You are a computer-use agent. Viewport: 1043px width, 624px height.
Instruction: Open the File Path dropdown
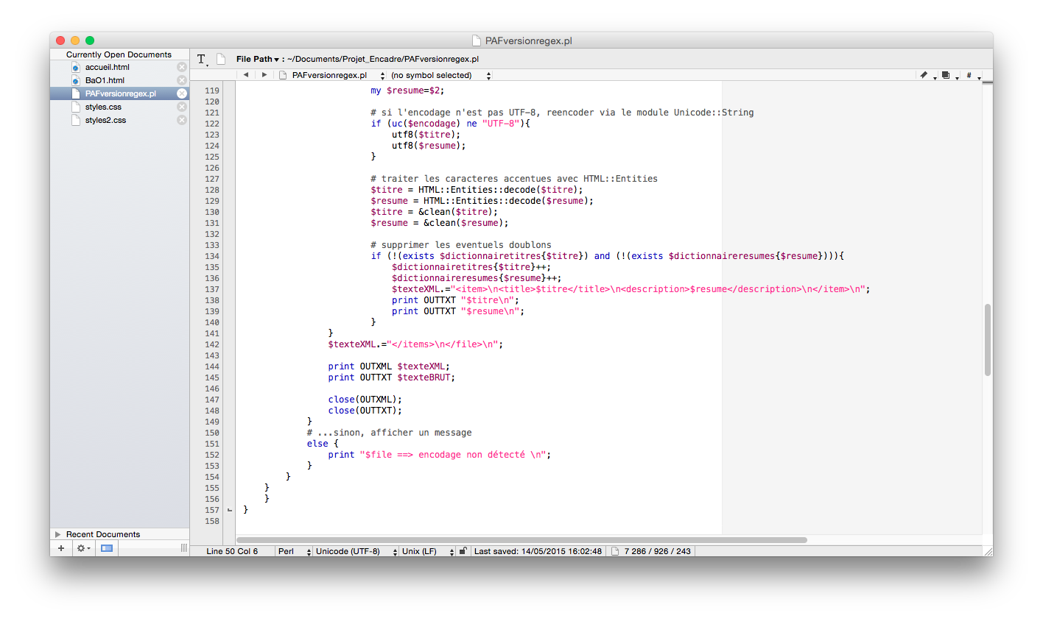pos(258,59)
